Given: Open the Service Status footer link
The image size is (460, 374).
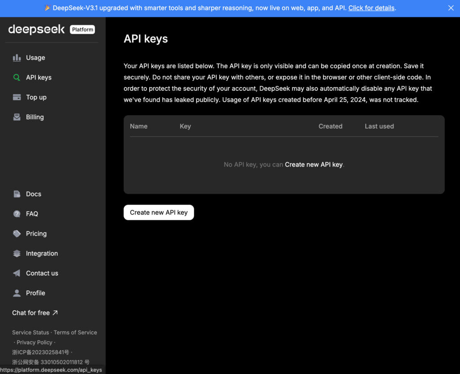Looking at the screenshot, I should (x=31, y=333).
